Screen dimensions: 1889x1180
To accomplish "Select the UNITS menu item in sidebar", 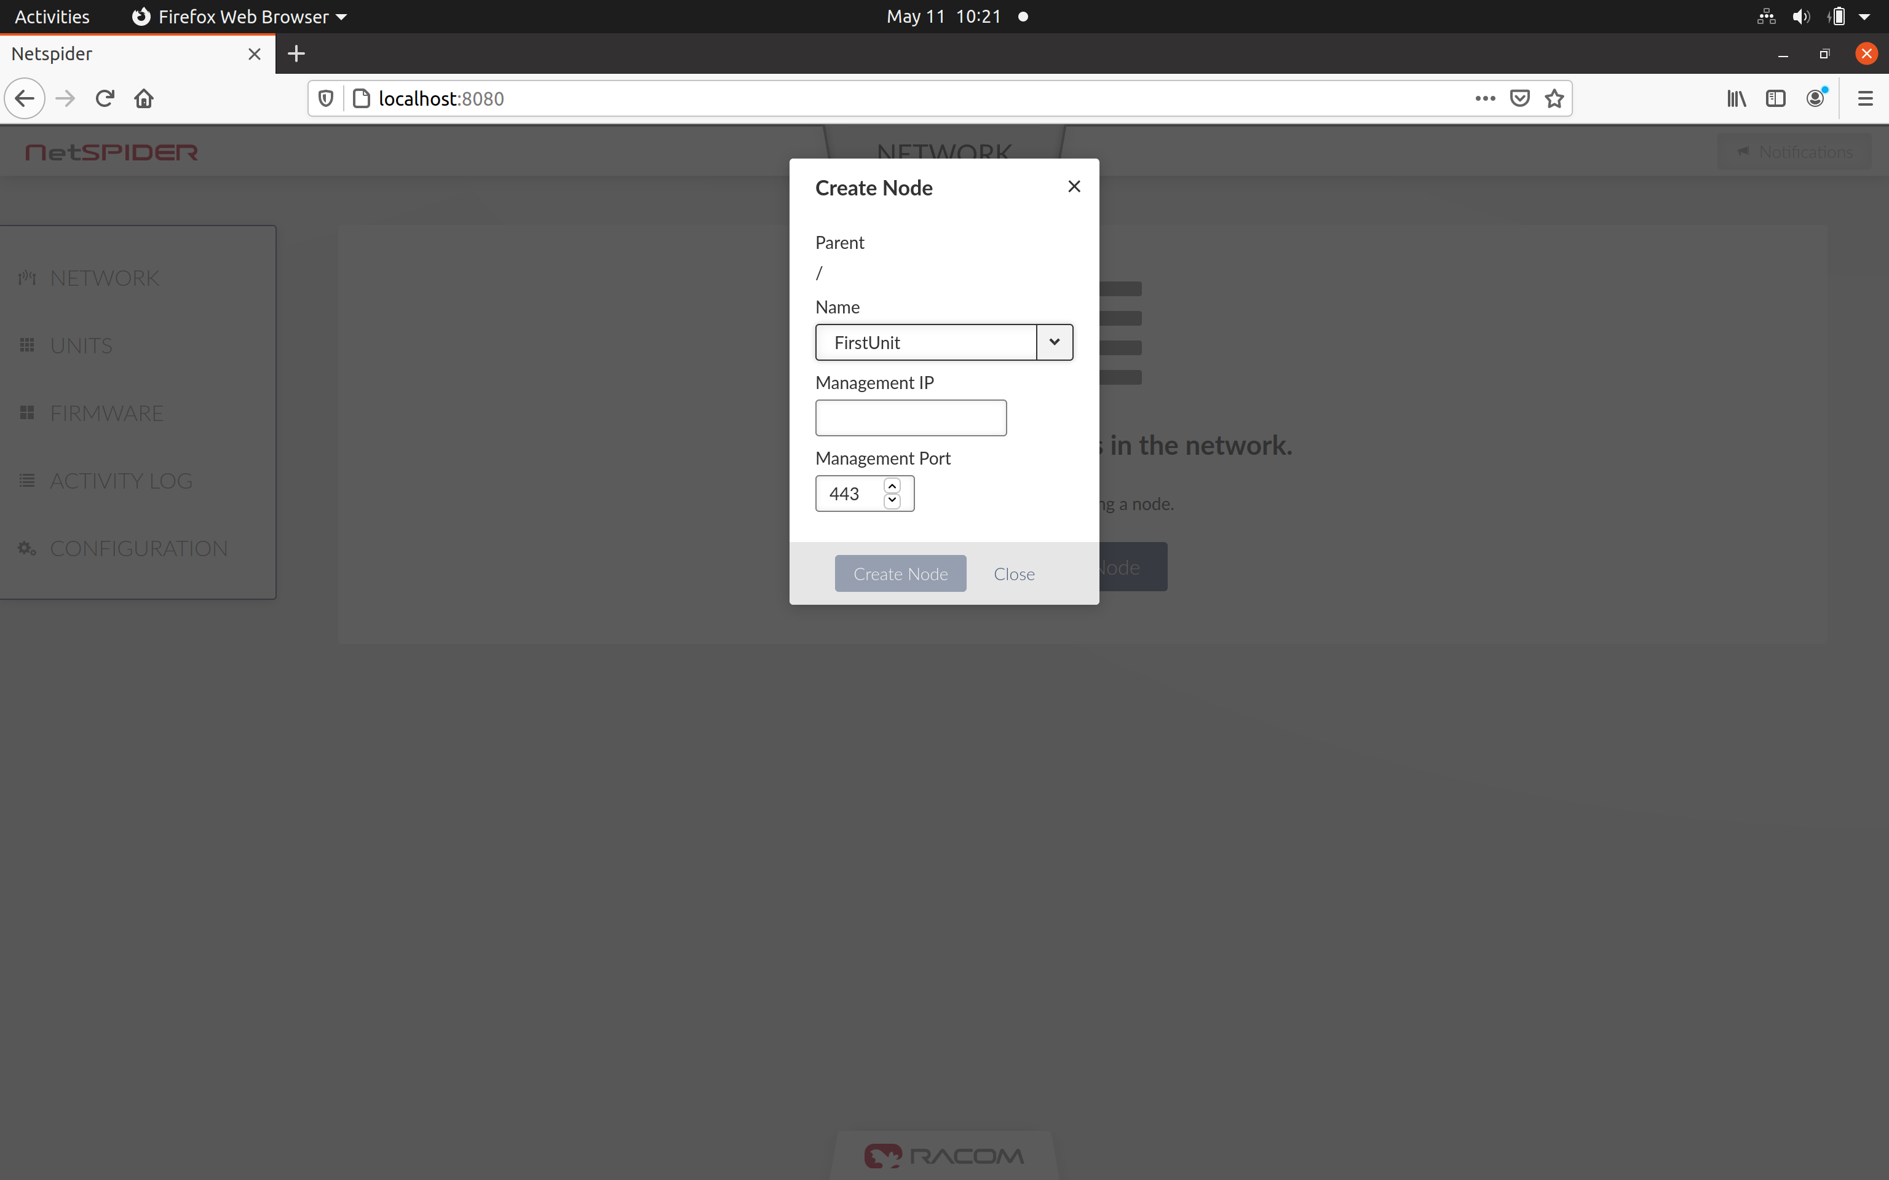I will [x=80, y=345].
